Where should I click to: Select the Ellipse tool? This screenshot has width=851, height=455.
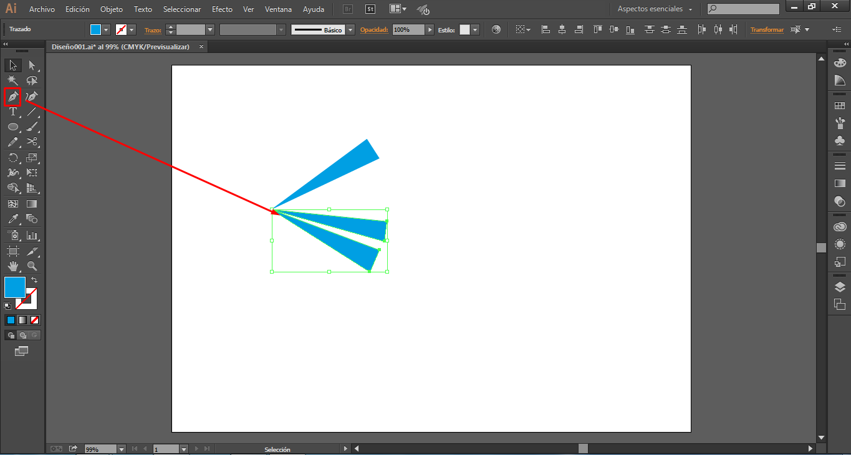click(13, 127)
